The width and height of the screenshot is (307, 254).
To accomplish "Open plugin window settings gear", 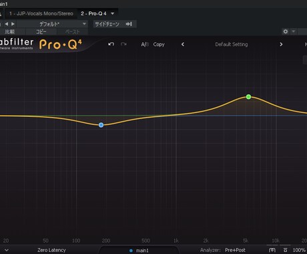I will tap(286, 31).
